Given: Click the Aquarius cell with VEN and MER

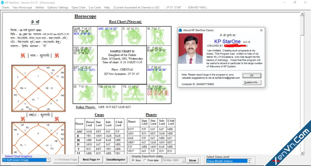Looking at the screenshot, I should point(85,55).
